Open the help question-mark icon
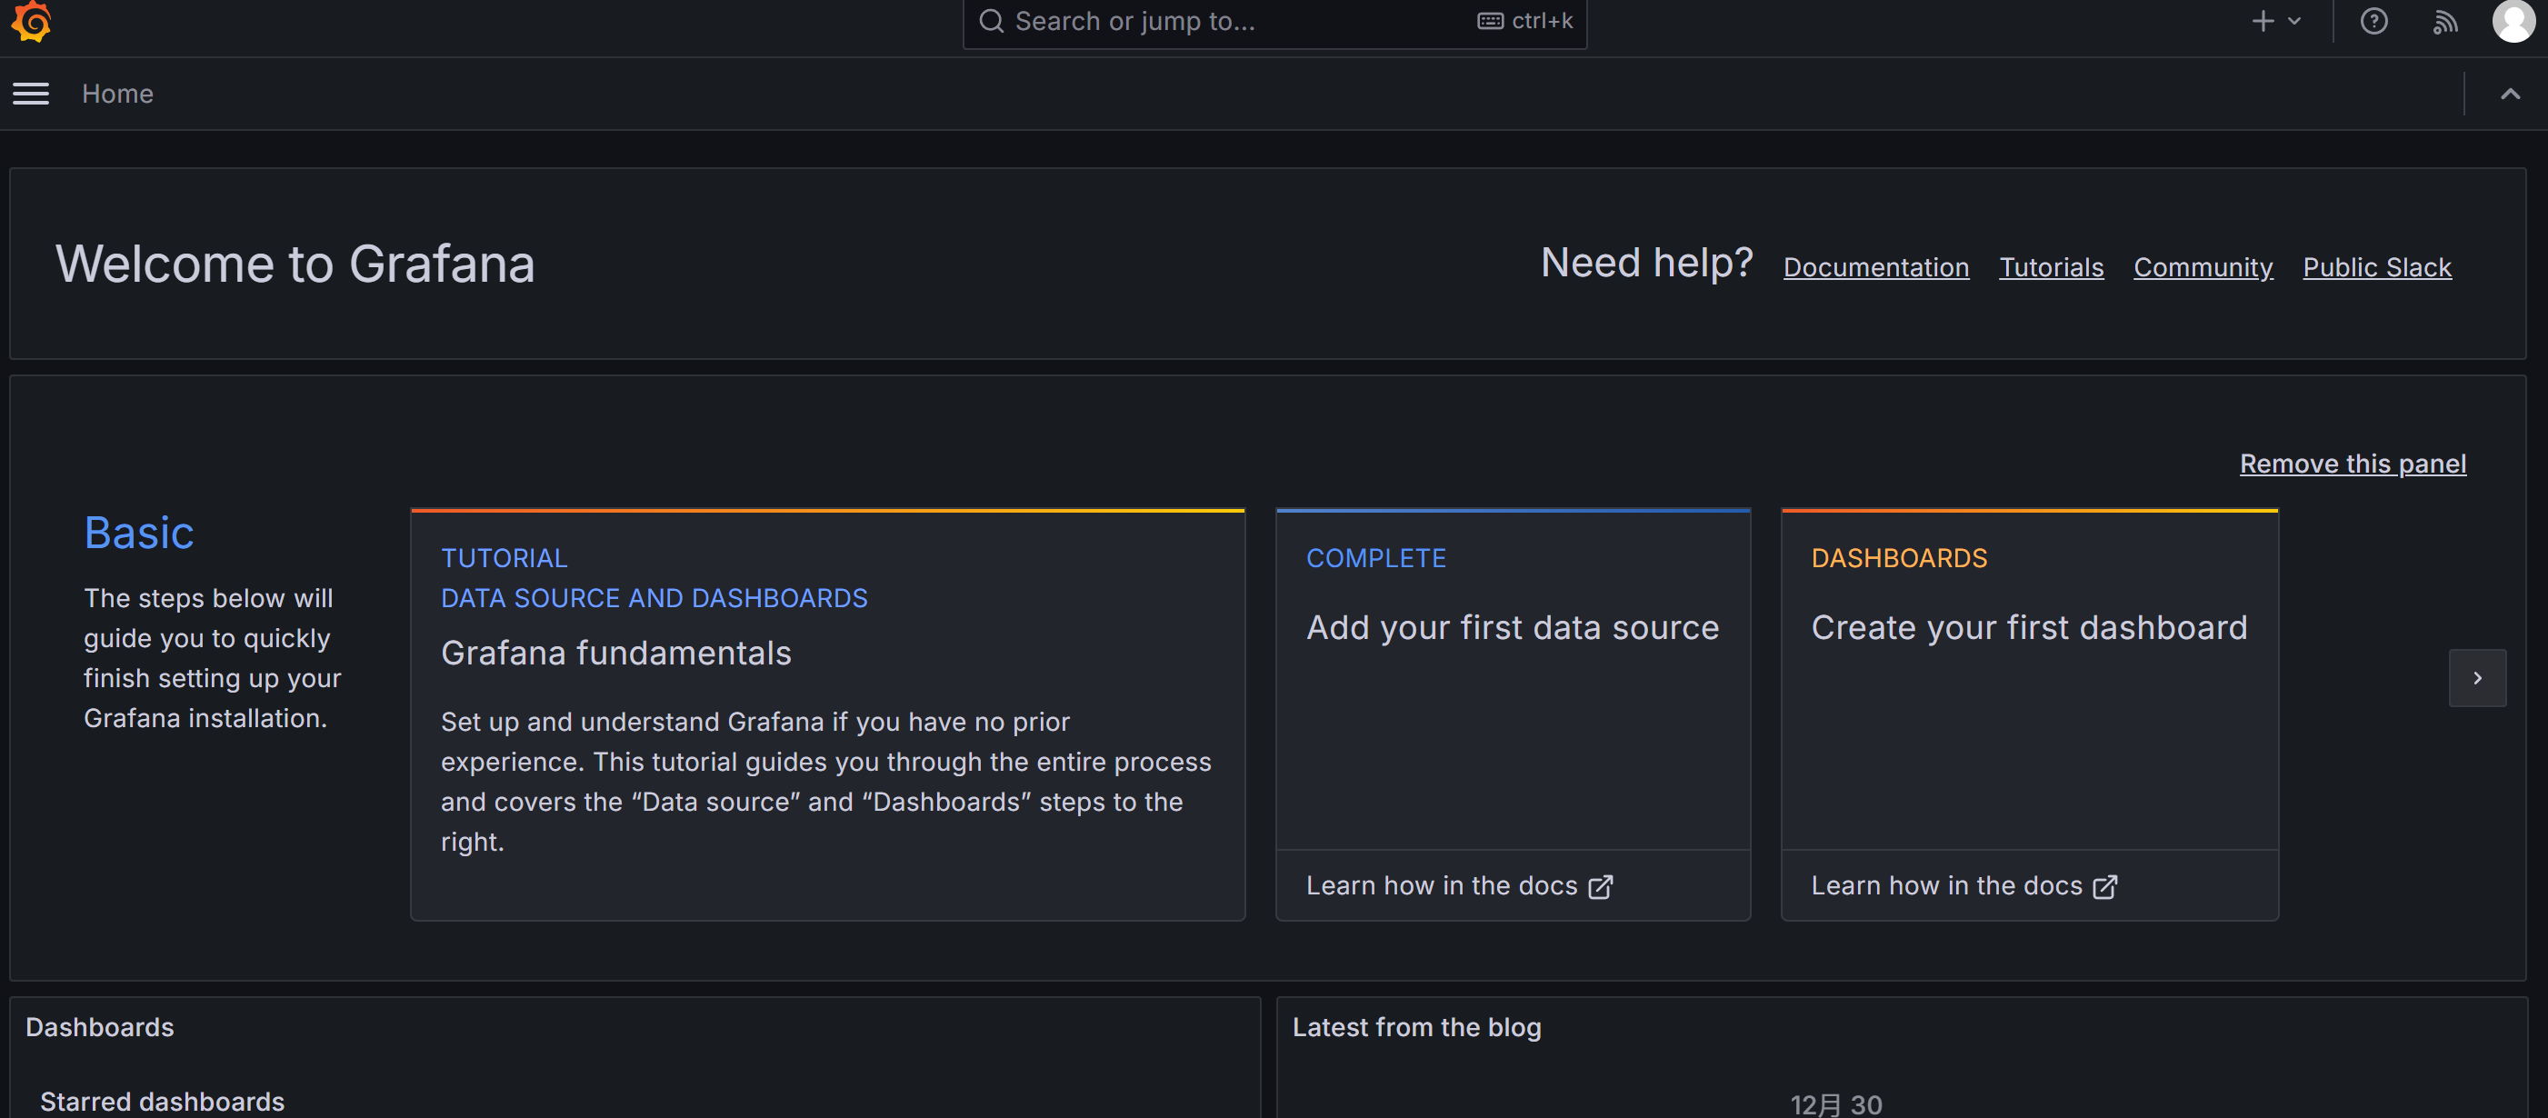The image size is (2548, 1118). pos(2373,21)
